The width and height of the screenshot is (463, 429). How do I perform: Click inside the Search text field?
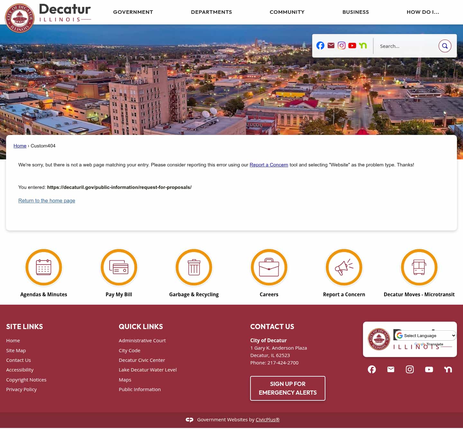406,46
